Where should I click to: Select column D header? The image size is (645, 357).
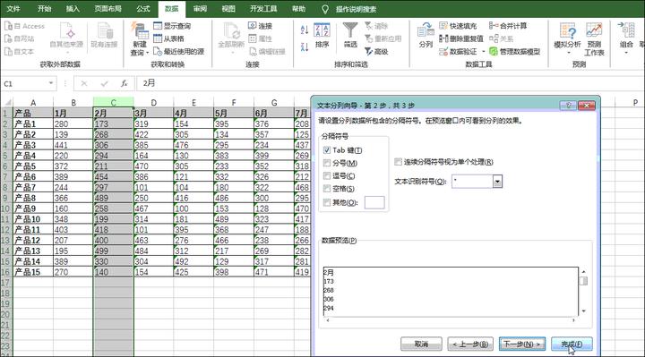point(153,102)
